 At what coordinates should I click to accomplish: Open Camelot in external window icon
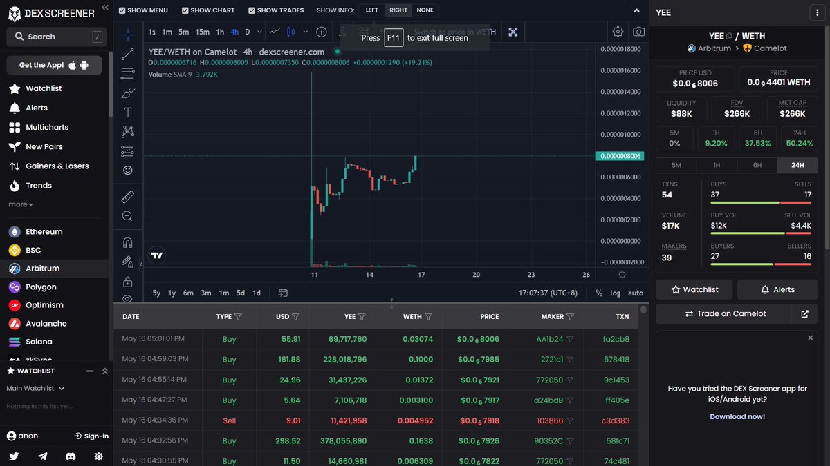click(804, 313)
